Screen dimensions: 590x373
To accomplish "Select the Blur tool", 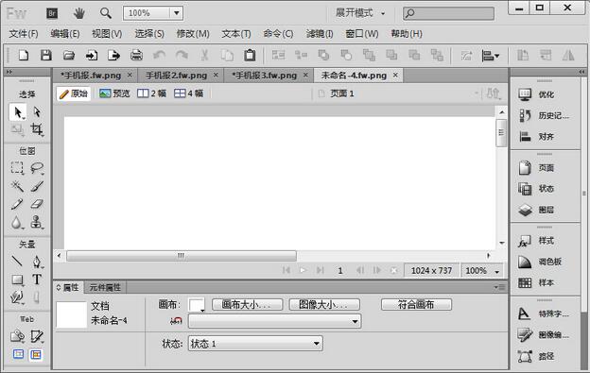I will (x=17, y=222).
